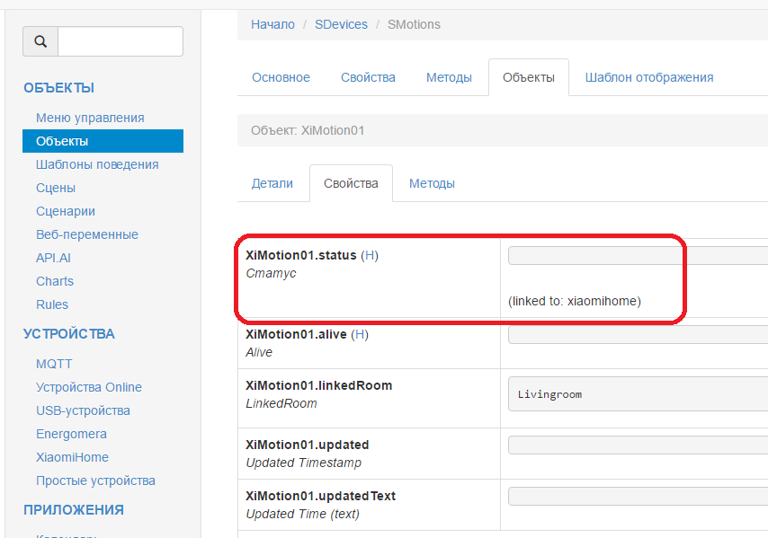This screenshot has width=768, height=538.
Task: Open the Детали sub-tab
Action: (x=272, y=183)
